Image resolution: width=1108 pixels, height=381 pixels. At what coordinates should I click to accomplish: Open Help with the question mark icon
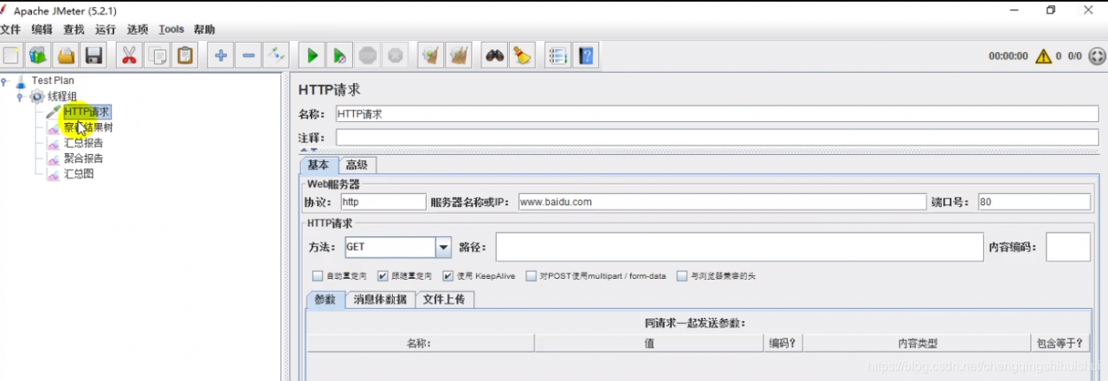coord(586,56)
